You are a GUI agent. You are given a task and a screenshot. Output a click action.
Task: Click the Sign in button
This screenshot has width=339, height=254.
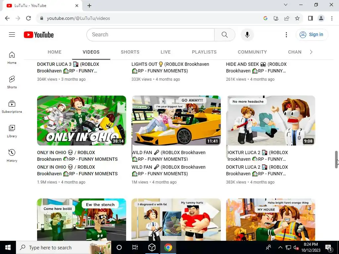tap(312, 34)
